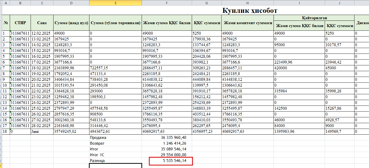369x168 pixels.
Task: Click the "Итог 1С" label cell
Action: click(x=116, y=155)
